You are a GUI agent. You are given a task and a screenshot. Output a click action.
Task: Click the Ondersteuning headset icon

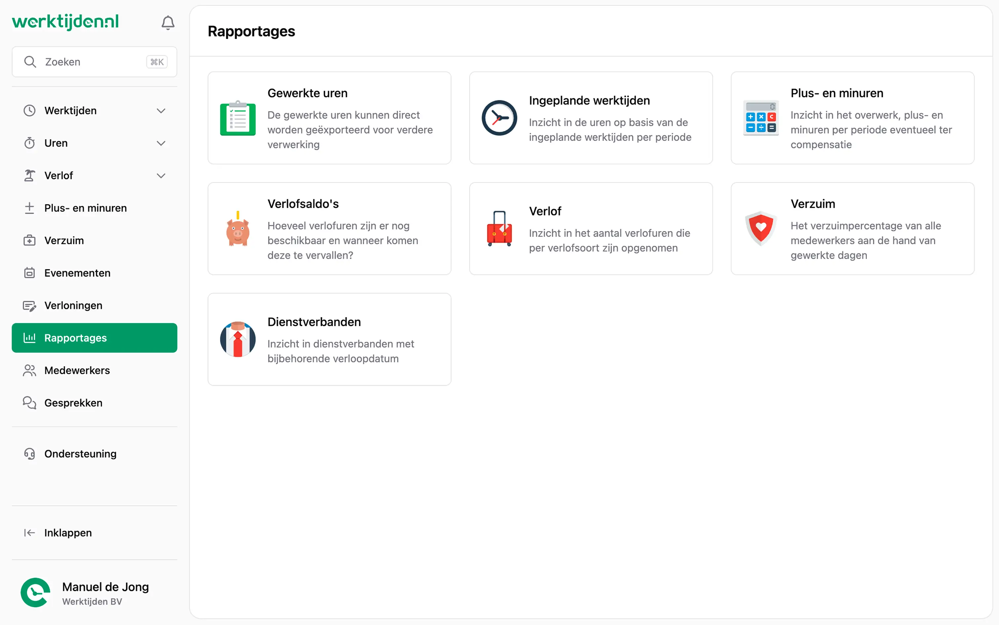click(x=29, y=453)
